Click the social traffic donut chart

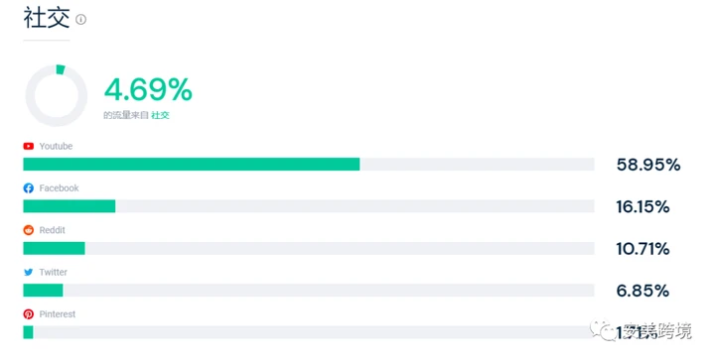coord(56,95)
